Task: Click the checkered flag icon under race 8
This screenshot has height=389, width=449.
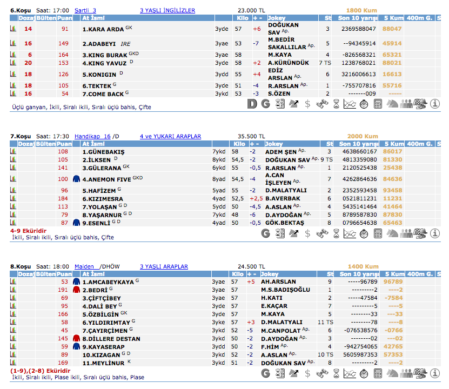Action: pos(421,374)
